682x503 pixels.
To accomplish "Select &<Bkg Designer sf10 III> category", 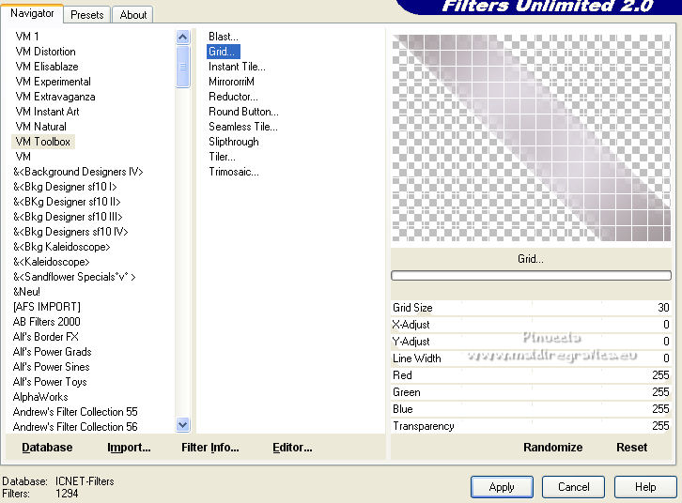I will coord(68,217).
